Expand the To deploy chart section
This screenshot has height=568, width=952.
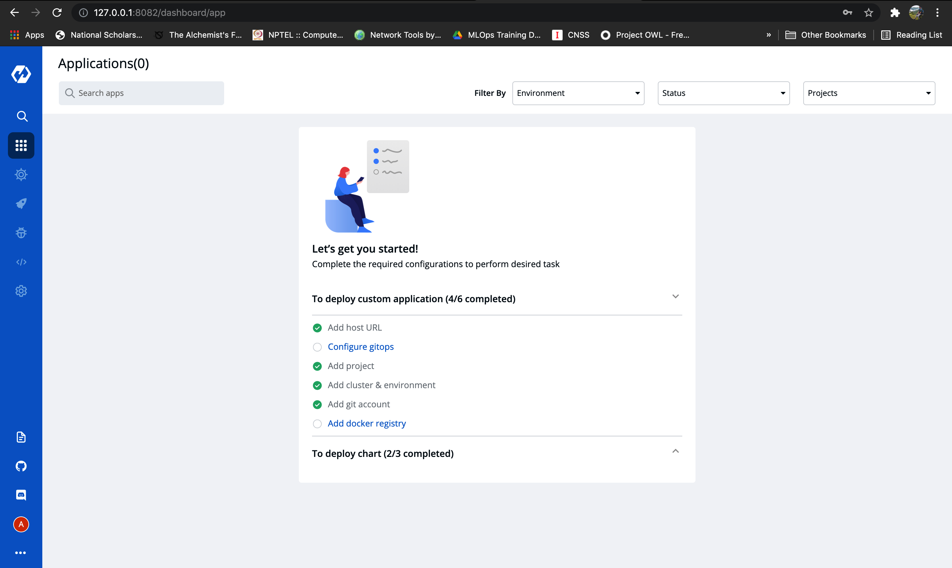pos(675,451)
